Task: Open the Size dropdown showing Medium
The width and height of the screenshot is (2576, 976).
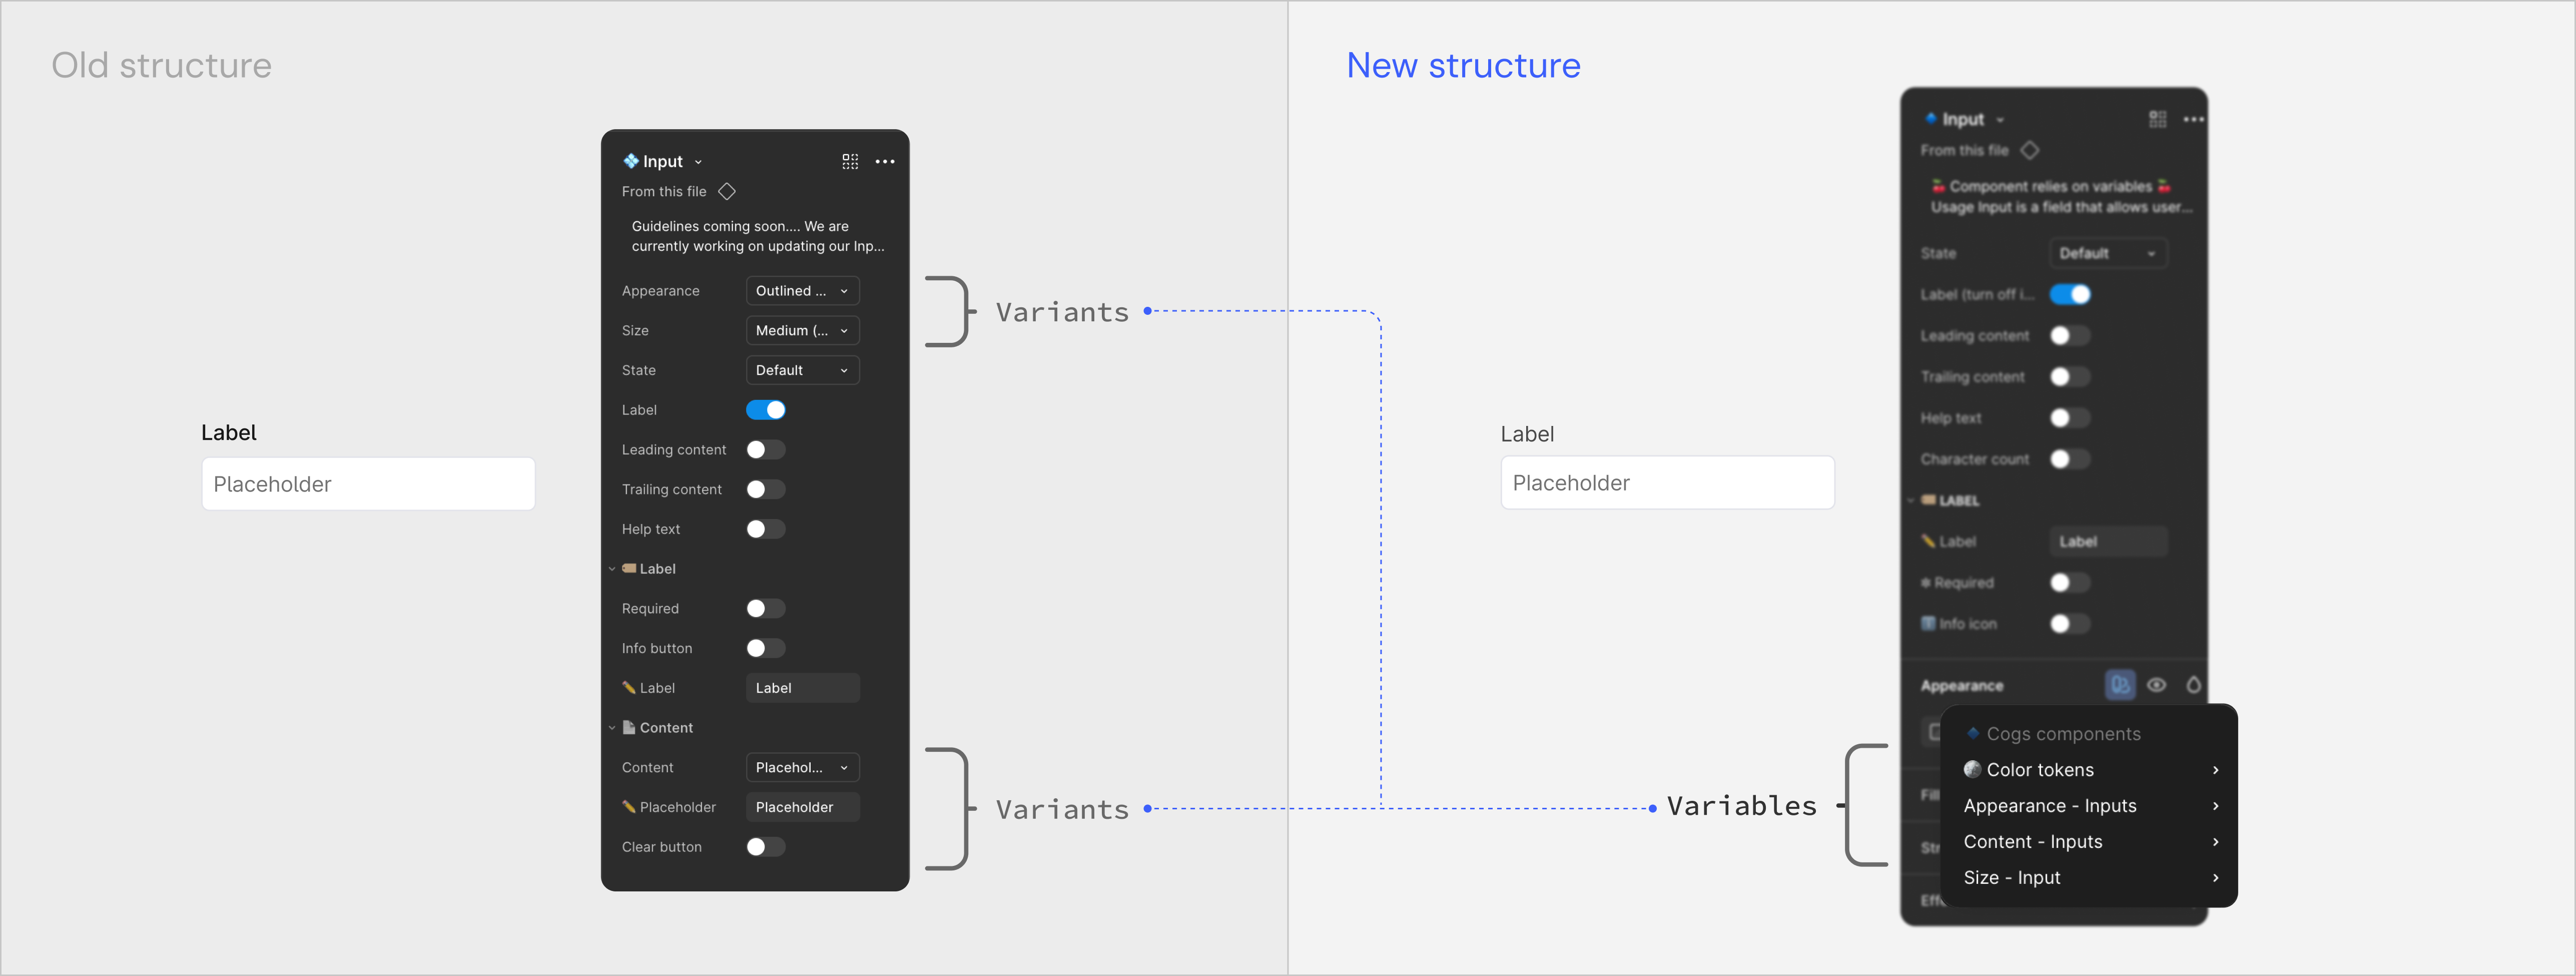Action: [802, 331]
